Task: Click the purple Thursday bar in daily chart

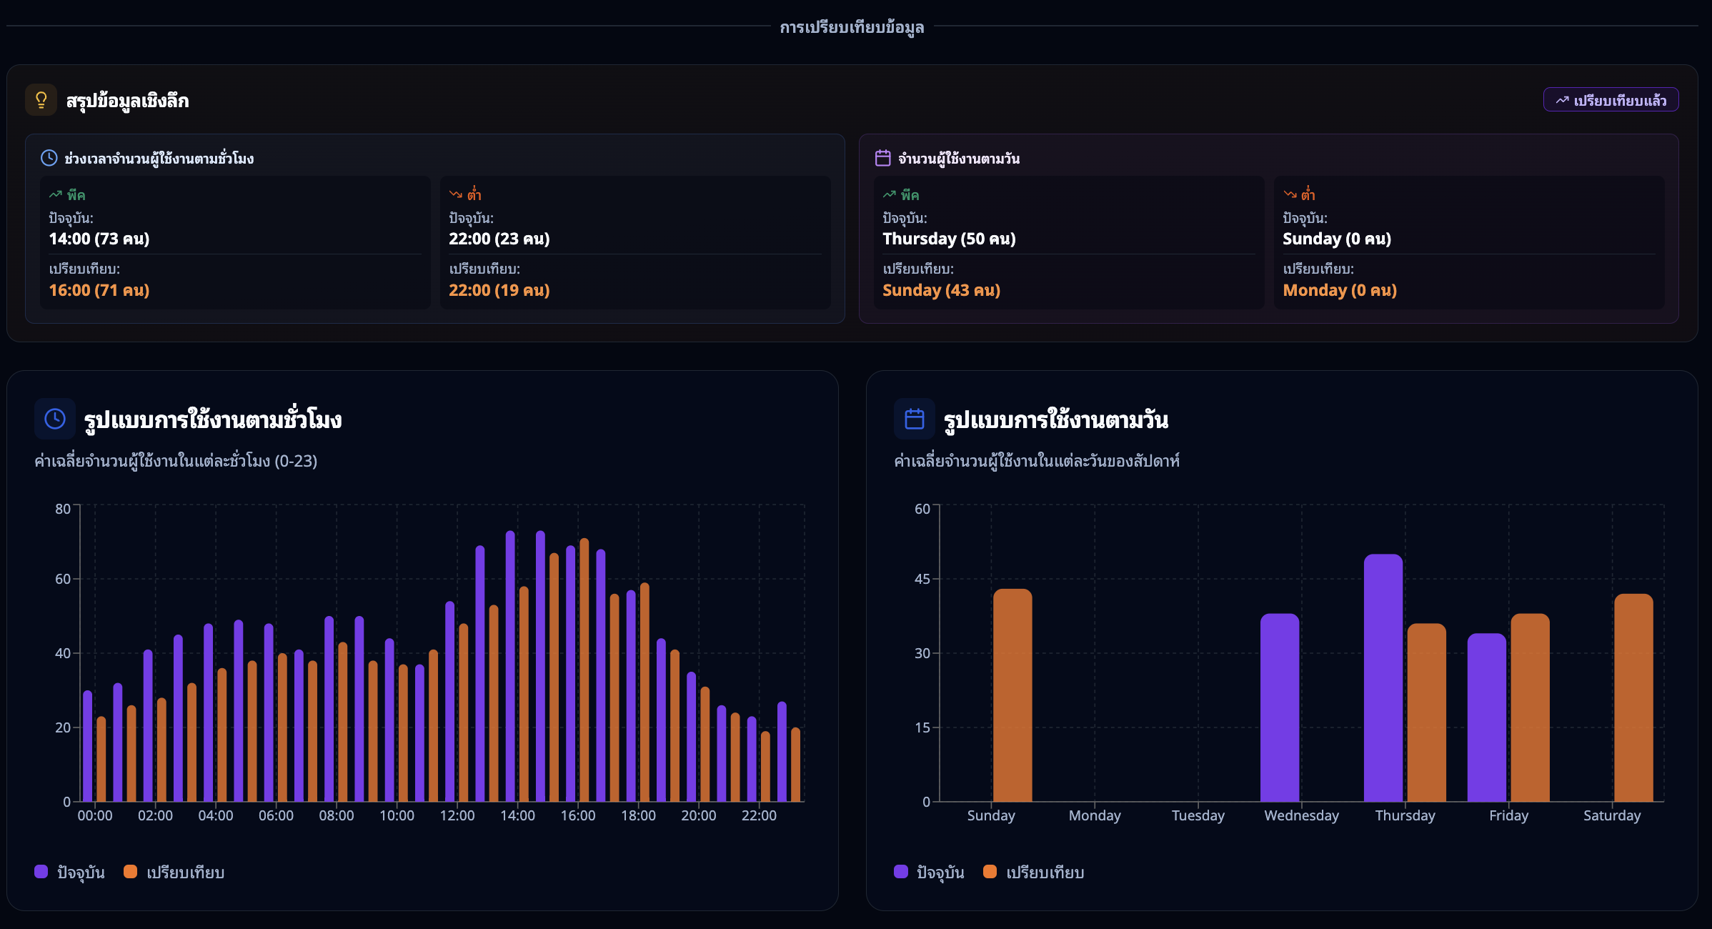Action: click(1383, 679)
